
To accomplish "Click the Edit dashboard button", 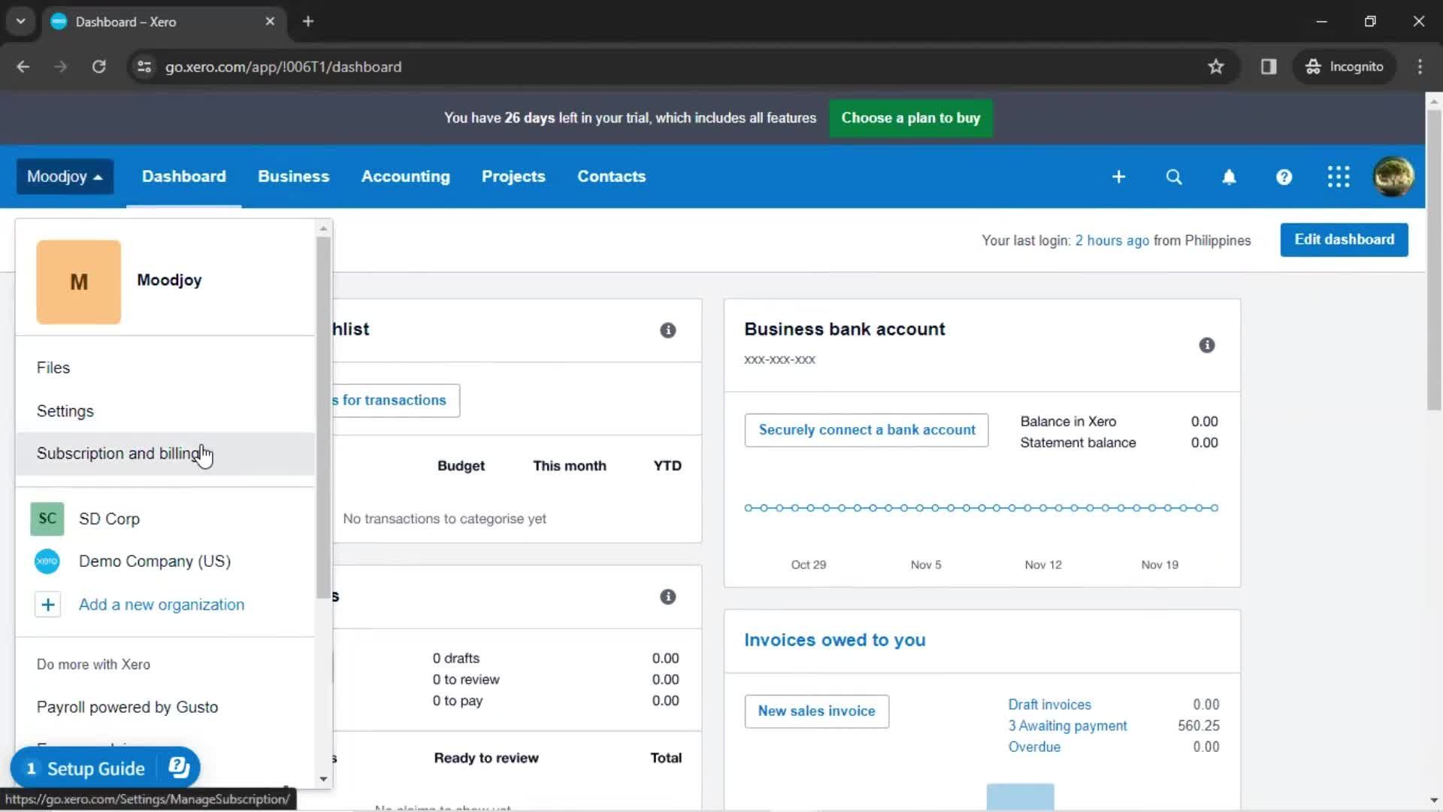I will point(1344,240).
